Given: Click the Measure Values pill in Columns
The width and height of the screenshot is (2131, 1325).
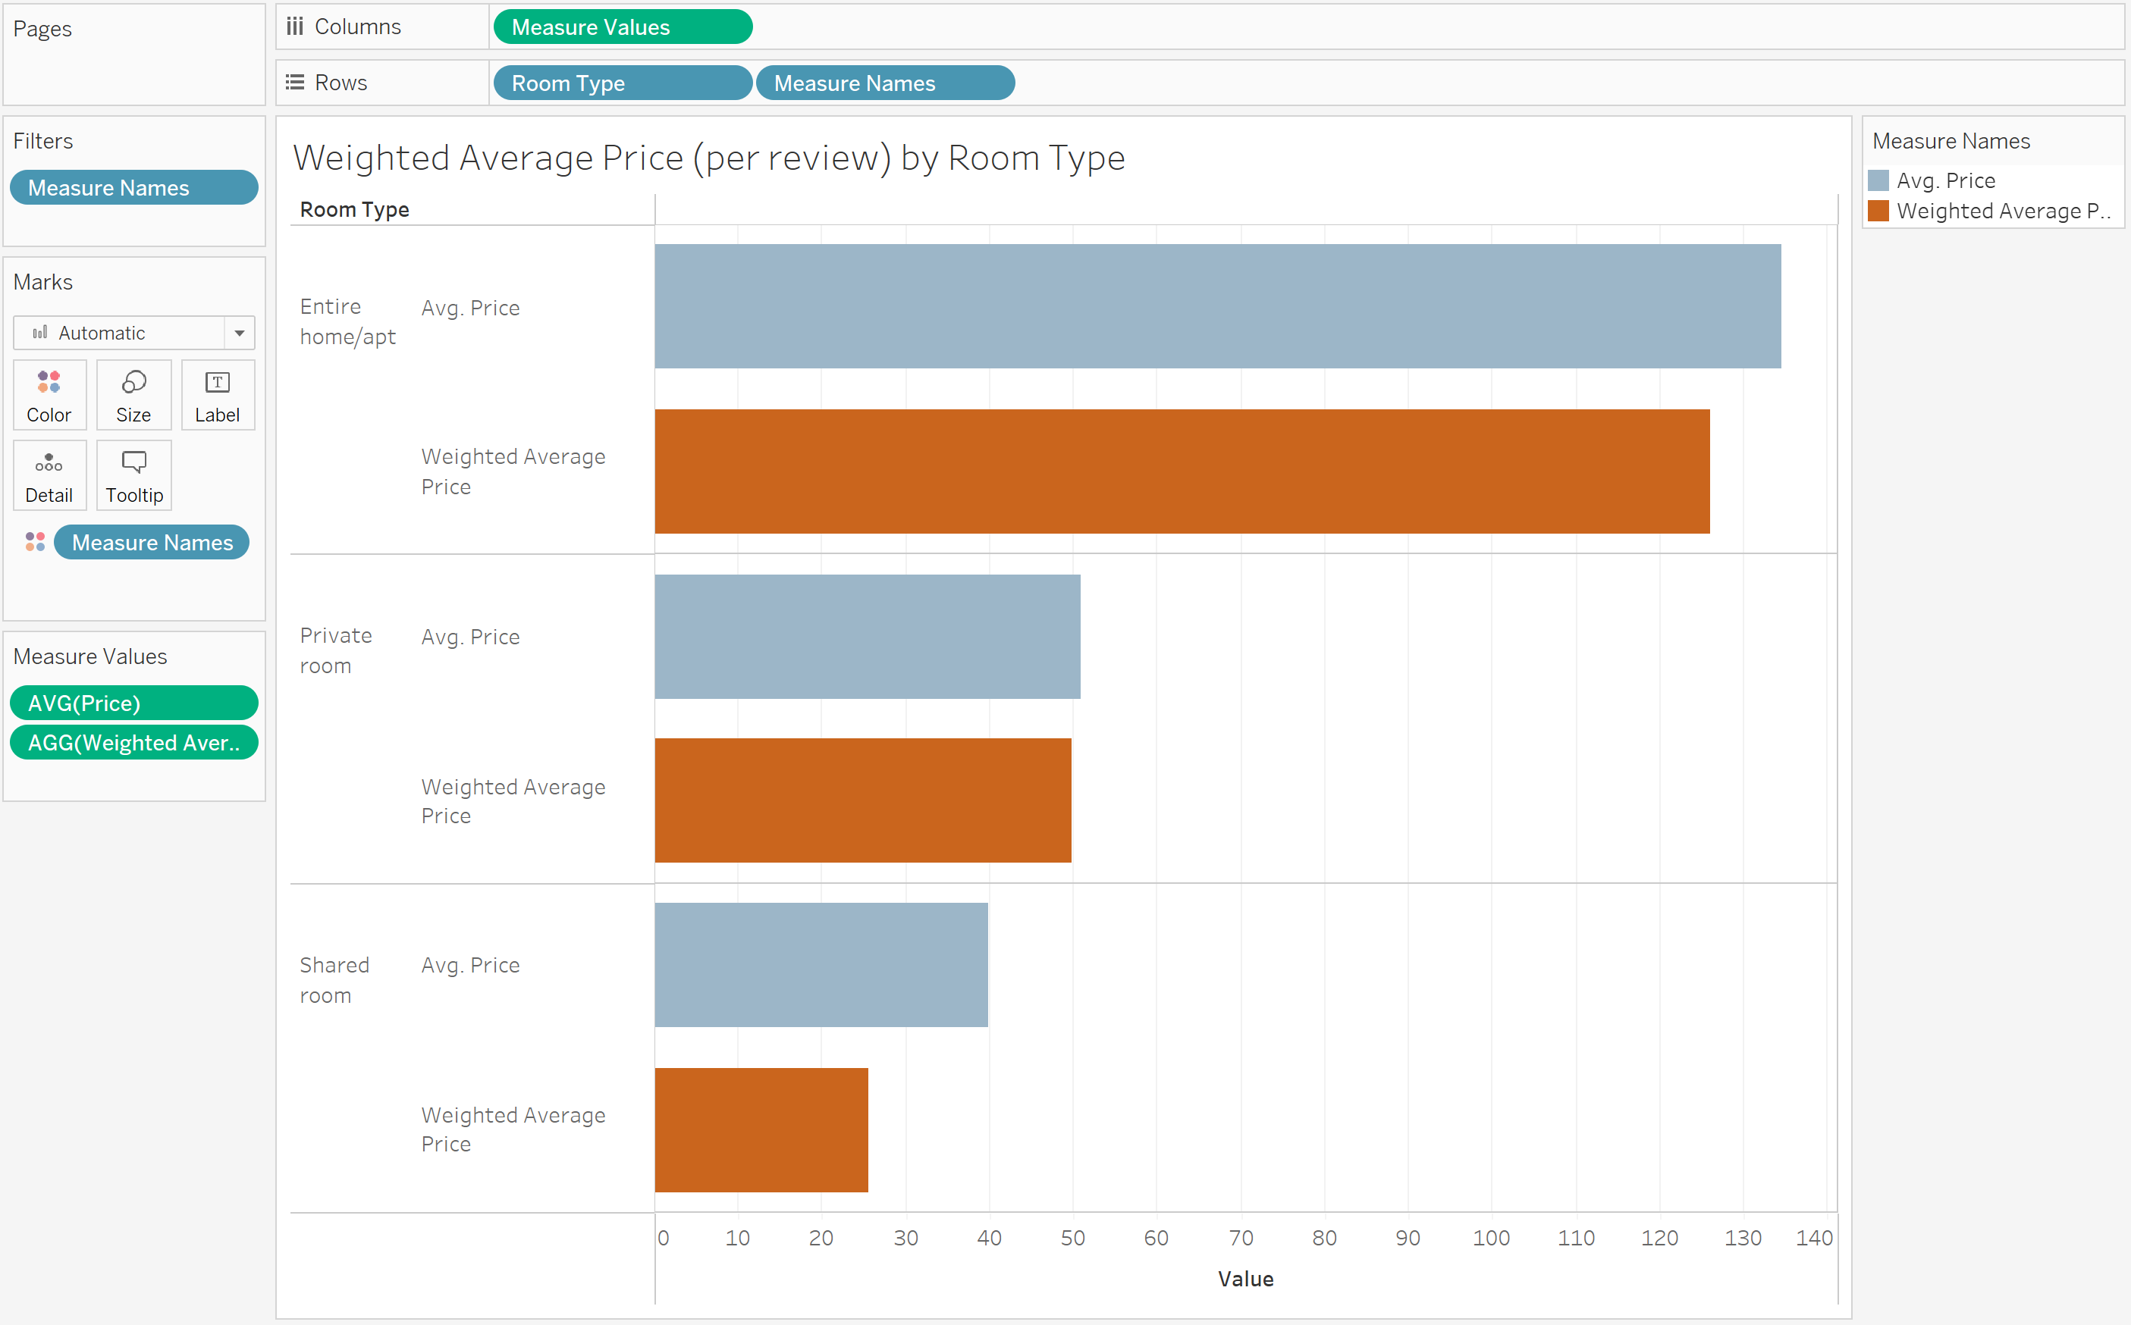Looking at the screenshot, I should coord(623,27).
